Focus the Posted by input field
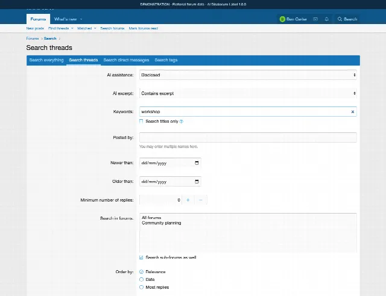Screen dimensions: 386x296 pyautogui.click(x=248, y=137)
